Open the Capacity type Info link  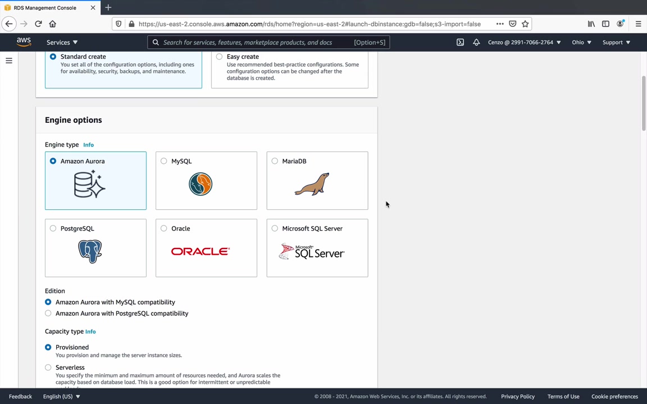coord(90,332)
